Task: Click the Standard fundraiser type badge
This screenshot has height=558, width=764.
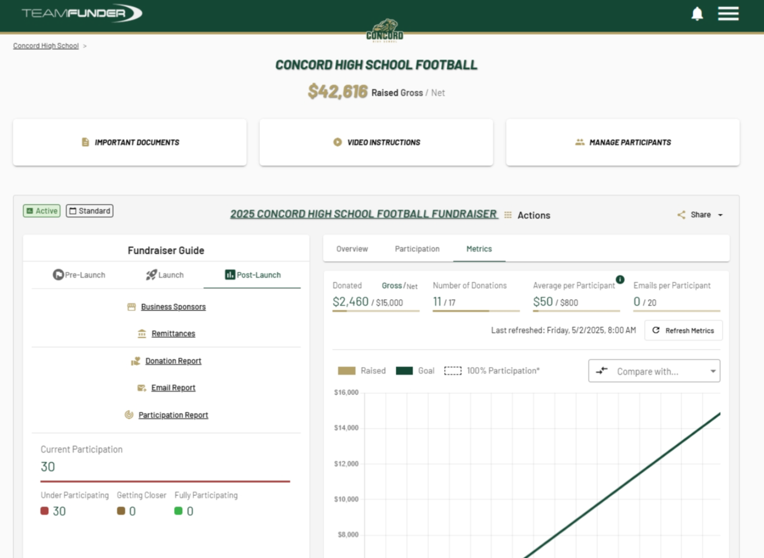Action: pos(90,211)
